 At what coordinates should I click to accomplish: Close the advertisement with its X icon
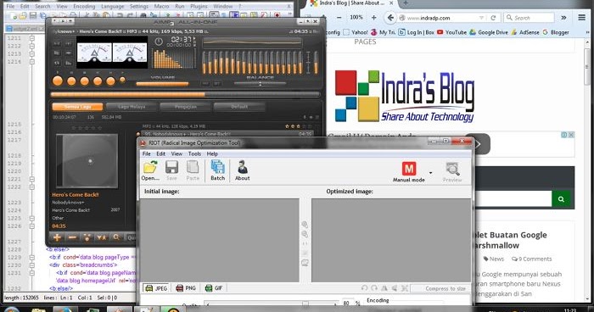tap(571, 135)
